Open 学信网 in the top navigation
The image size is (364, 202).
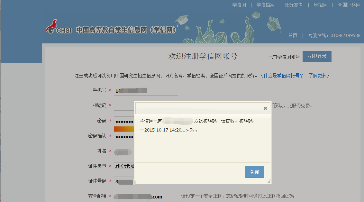pos(239,5)
